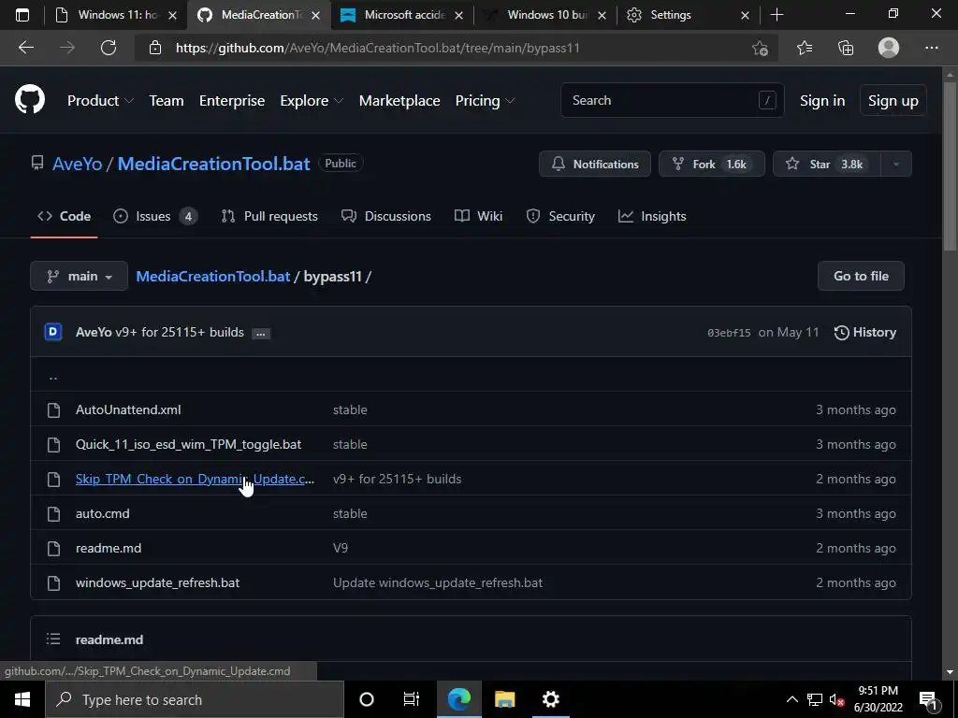
Task: Click network icon in system tray
Action: (x=815, y=699)
